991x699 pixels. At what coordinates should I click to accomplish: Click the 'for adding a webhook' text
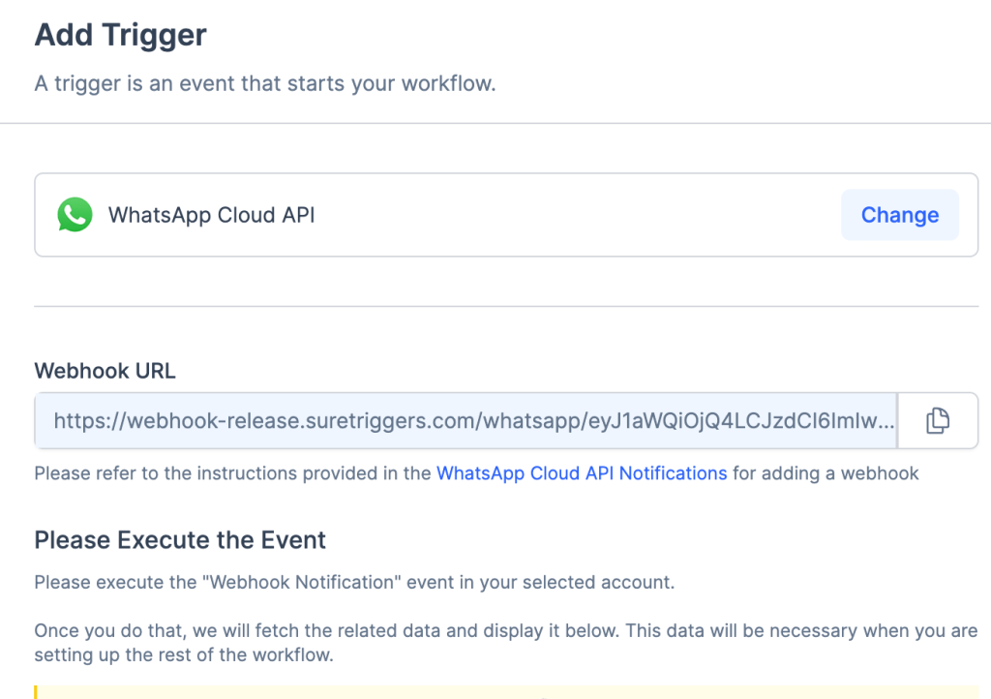[826, 473]
